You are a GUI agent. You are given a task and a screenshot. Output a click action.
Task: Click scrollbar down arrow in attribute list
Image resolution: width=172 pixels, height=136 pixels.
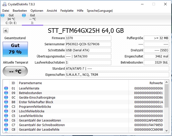(166, 130)
